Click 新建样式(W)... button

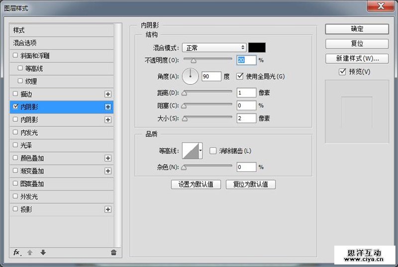point(357,59)
